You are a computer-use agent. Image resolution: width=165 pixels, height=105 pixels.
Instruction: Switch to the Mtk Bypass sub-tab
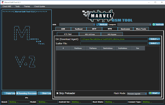(112, 34)
